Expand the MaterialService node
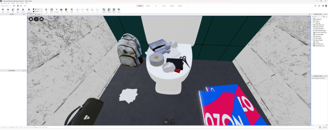 312,25
